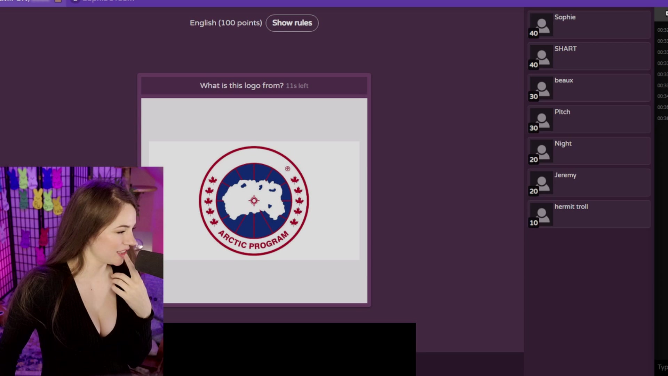Click the player name Pitch
Viewport: 668px width, 376px height.
(562, 112)
